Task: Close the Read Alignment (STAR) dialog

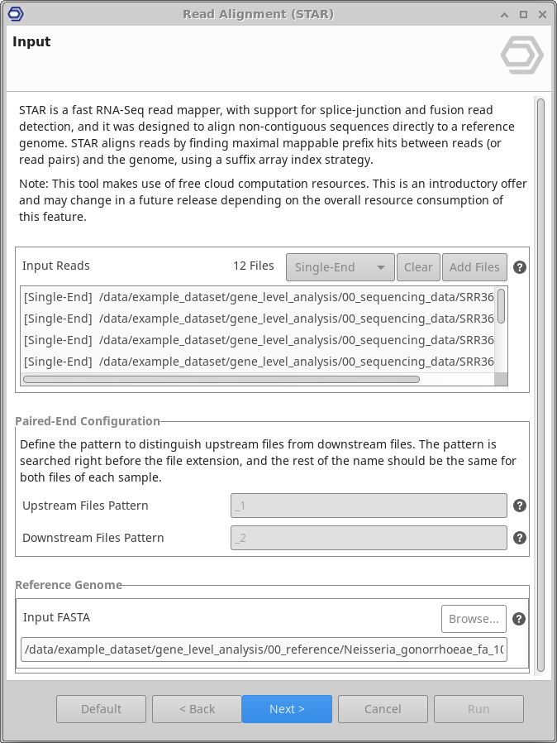Action: [541, 15]
